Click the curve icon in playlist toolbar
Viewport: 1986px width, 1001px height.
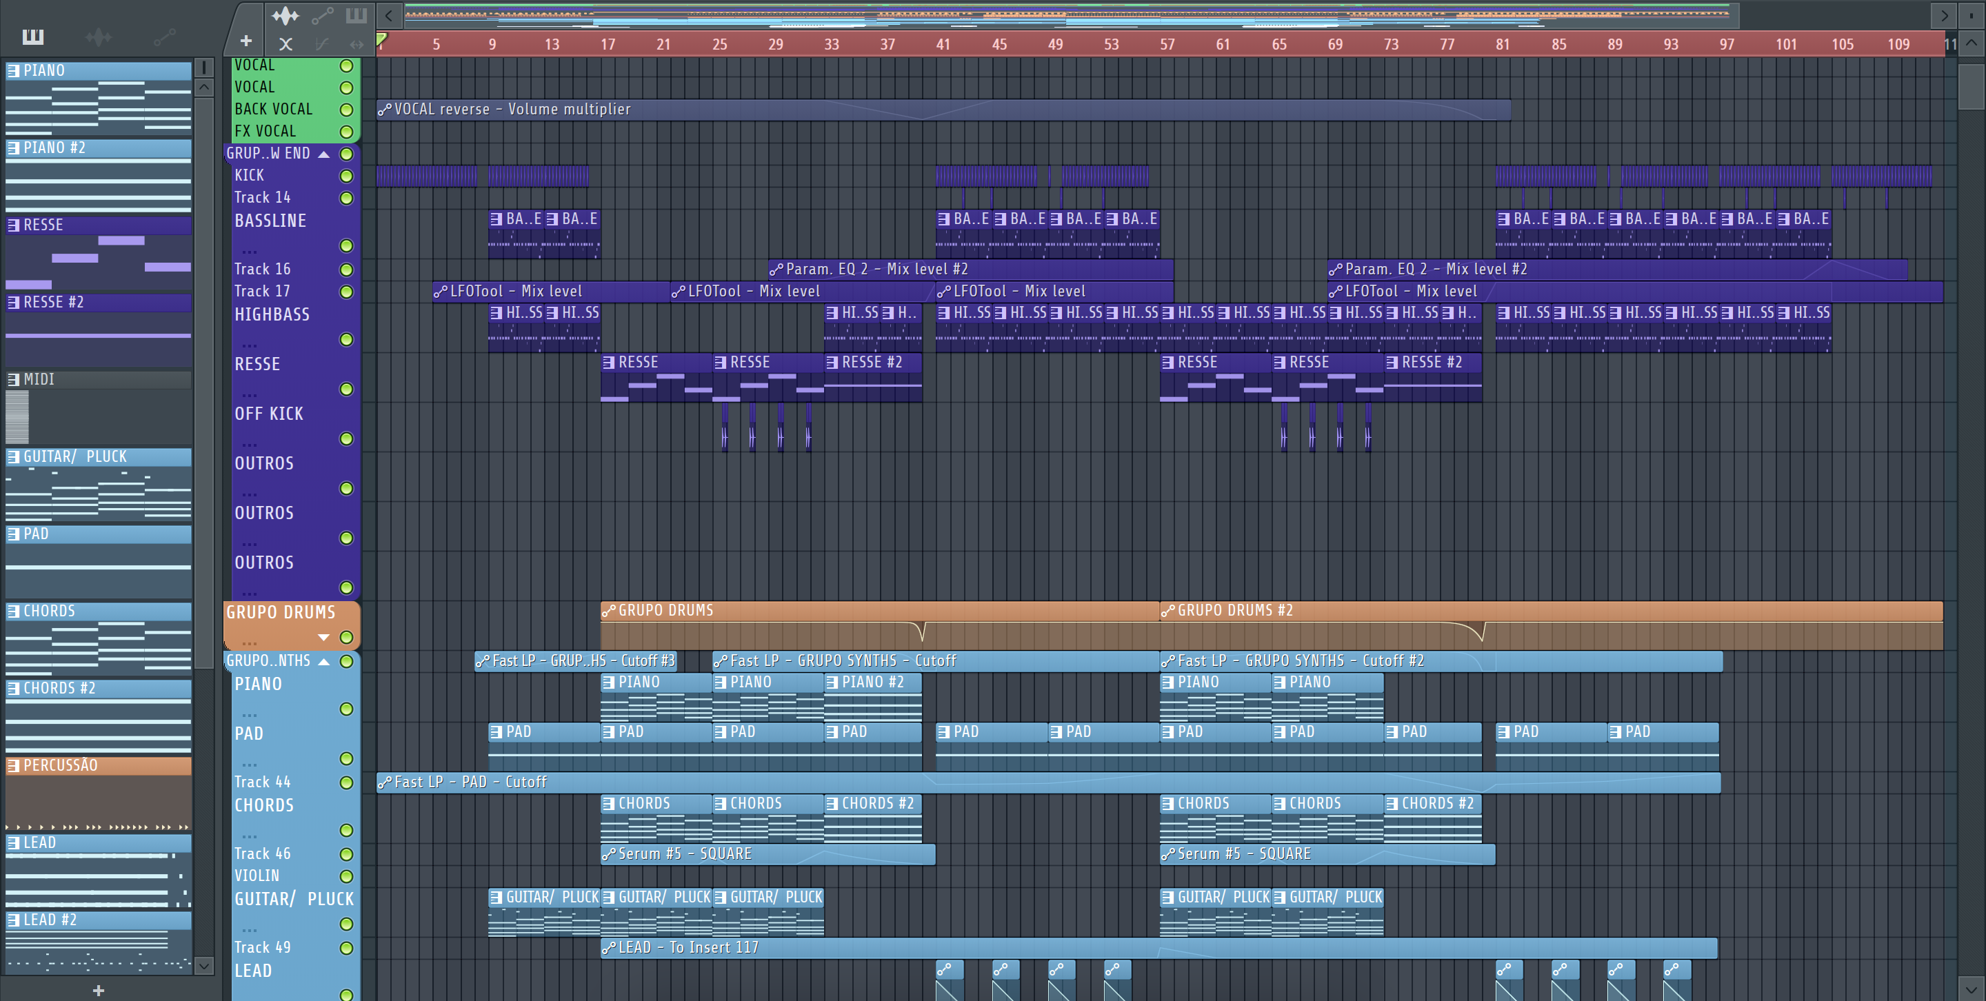[322, 44]
